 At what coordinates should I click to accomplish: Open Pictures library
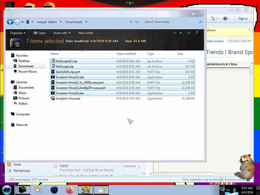[x=24, y=98]
